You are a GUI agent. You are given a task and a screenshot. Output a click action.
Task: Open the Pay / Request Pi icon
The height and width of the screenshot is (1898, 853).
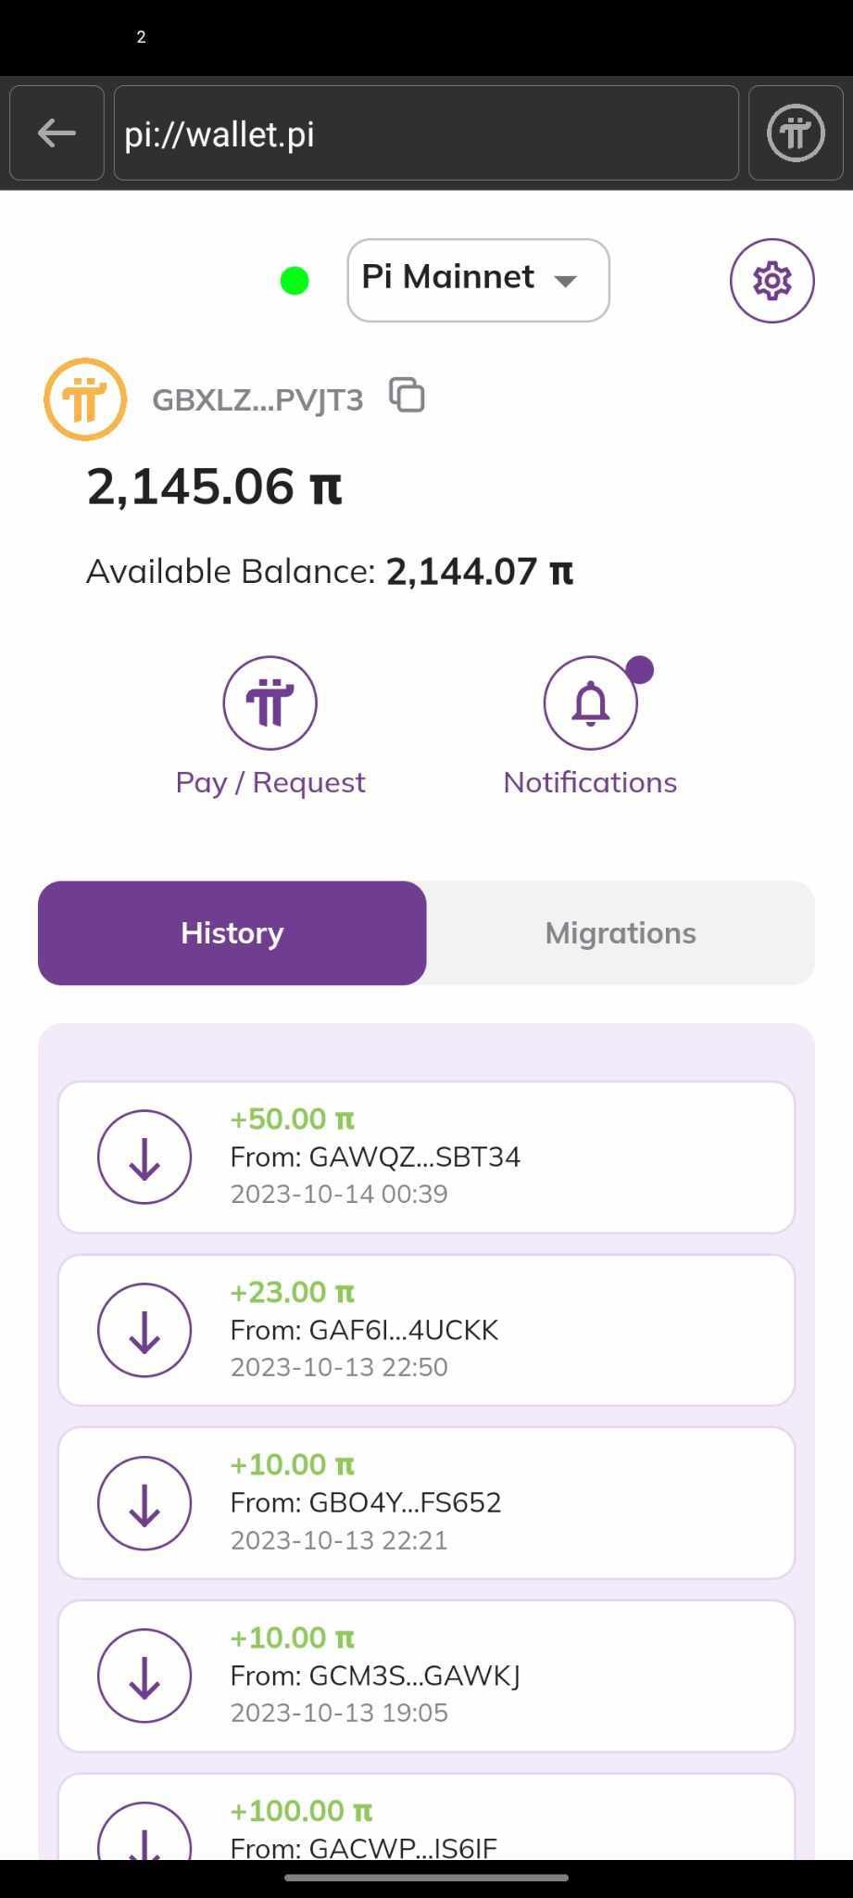point(270,702)
